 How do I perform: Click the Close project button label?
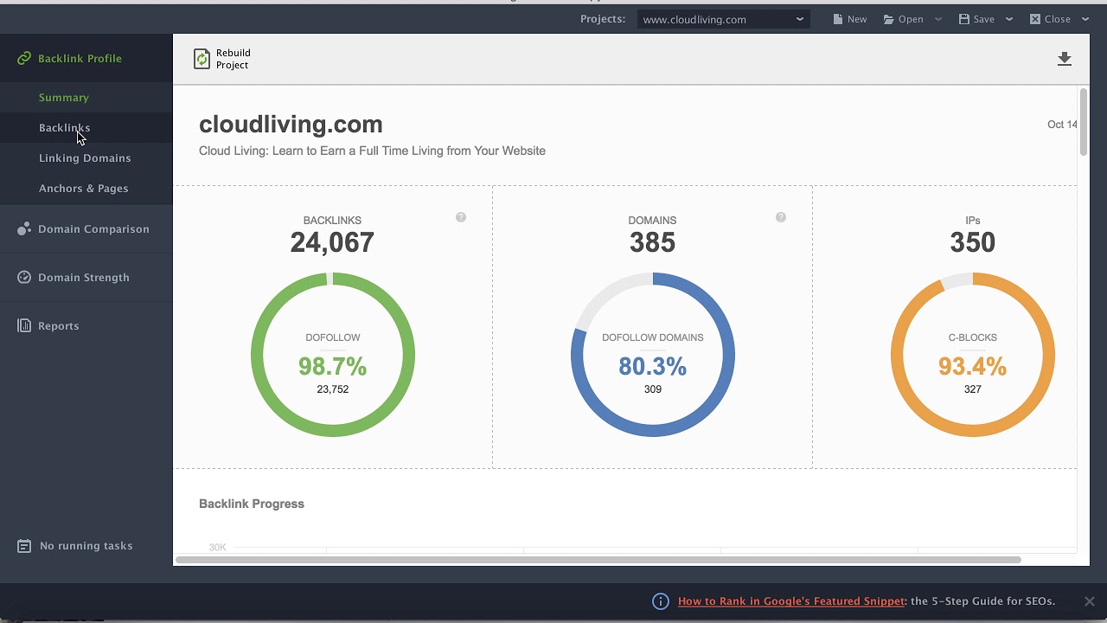coord(1057,19)
